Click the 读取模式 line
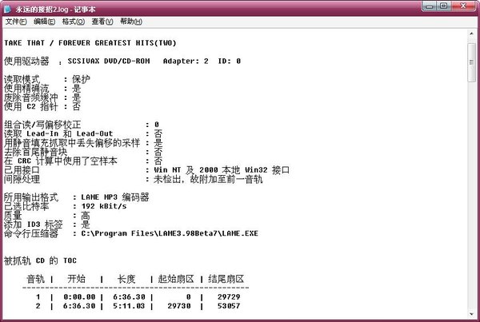 click(x=47, y=79)
